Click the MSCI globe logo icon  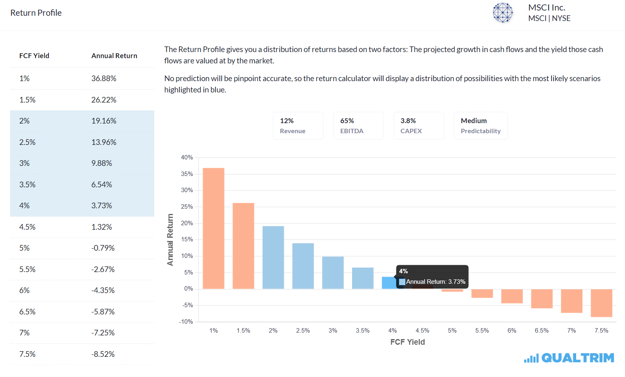point(503,13)
